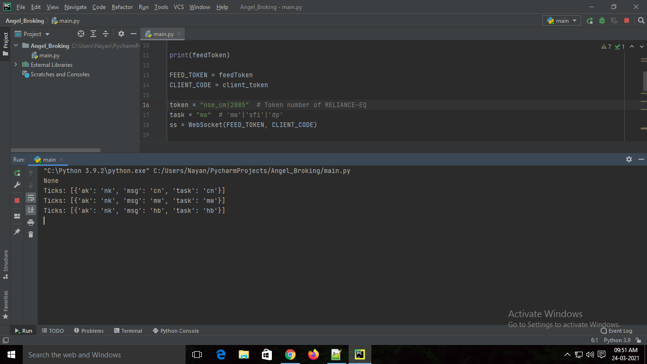Open the main run configuration dropdown

pyautogui.click(x=562, y=20)
